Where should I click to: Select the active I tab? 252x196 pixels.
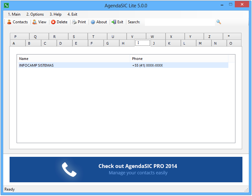pyautogui.click(x=142, y=43)
